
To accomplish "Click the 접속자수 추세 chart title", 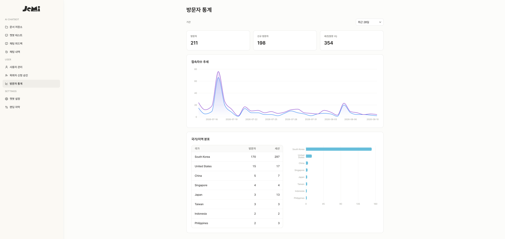I will [200, 62].
